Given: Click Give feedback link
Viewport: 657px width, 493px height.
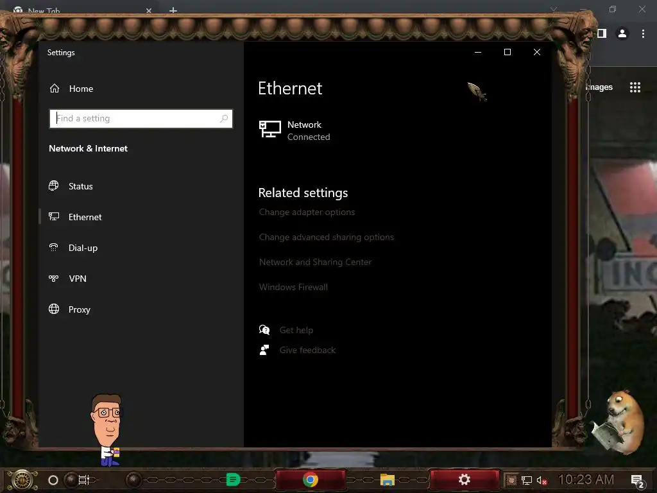Looking at the screenshot, I should tap(307, 350).
